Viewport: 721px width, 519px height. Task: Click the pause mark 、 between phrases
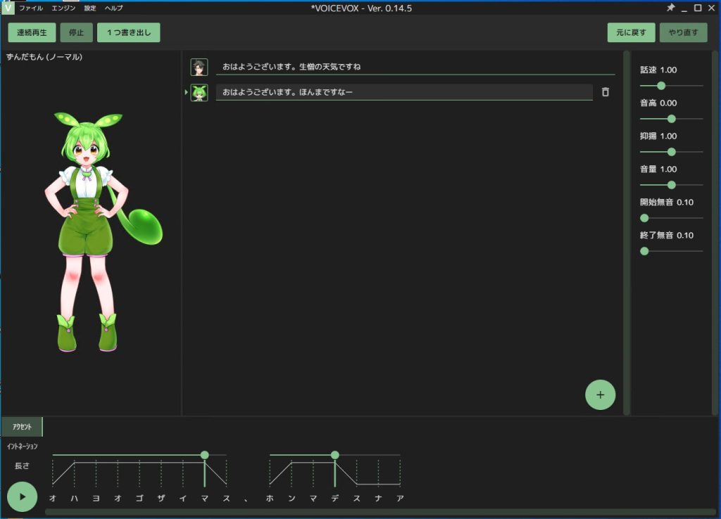tap(246, 499)
